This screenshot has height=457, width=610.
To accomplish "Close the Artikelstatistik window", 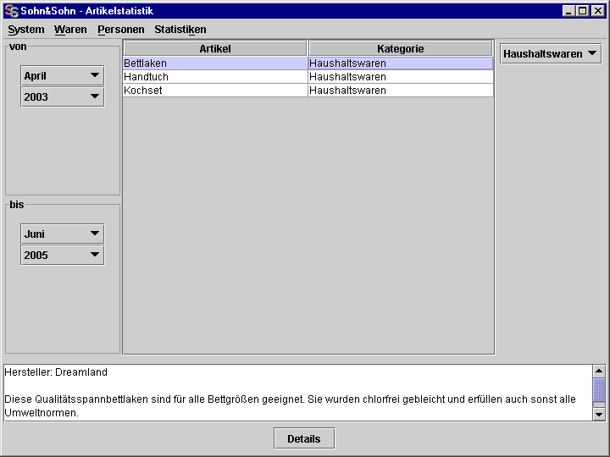I will (597, 11).
